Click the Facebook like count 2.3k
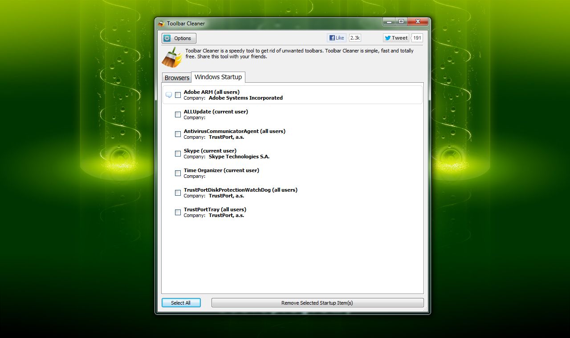The image size is (570, 338). tap(355, 38)
